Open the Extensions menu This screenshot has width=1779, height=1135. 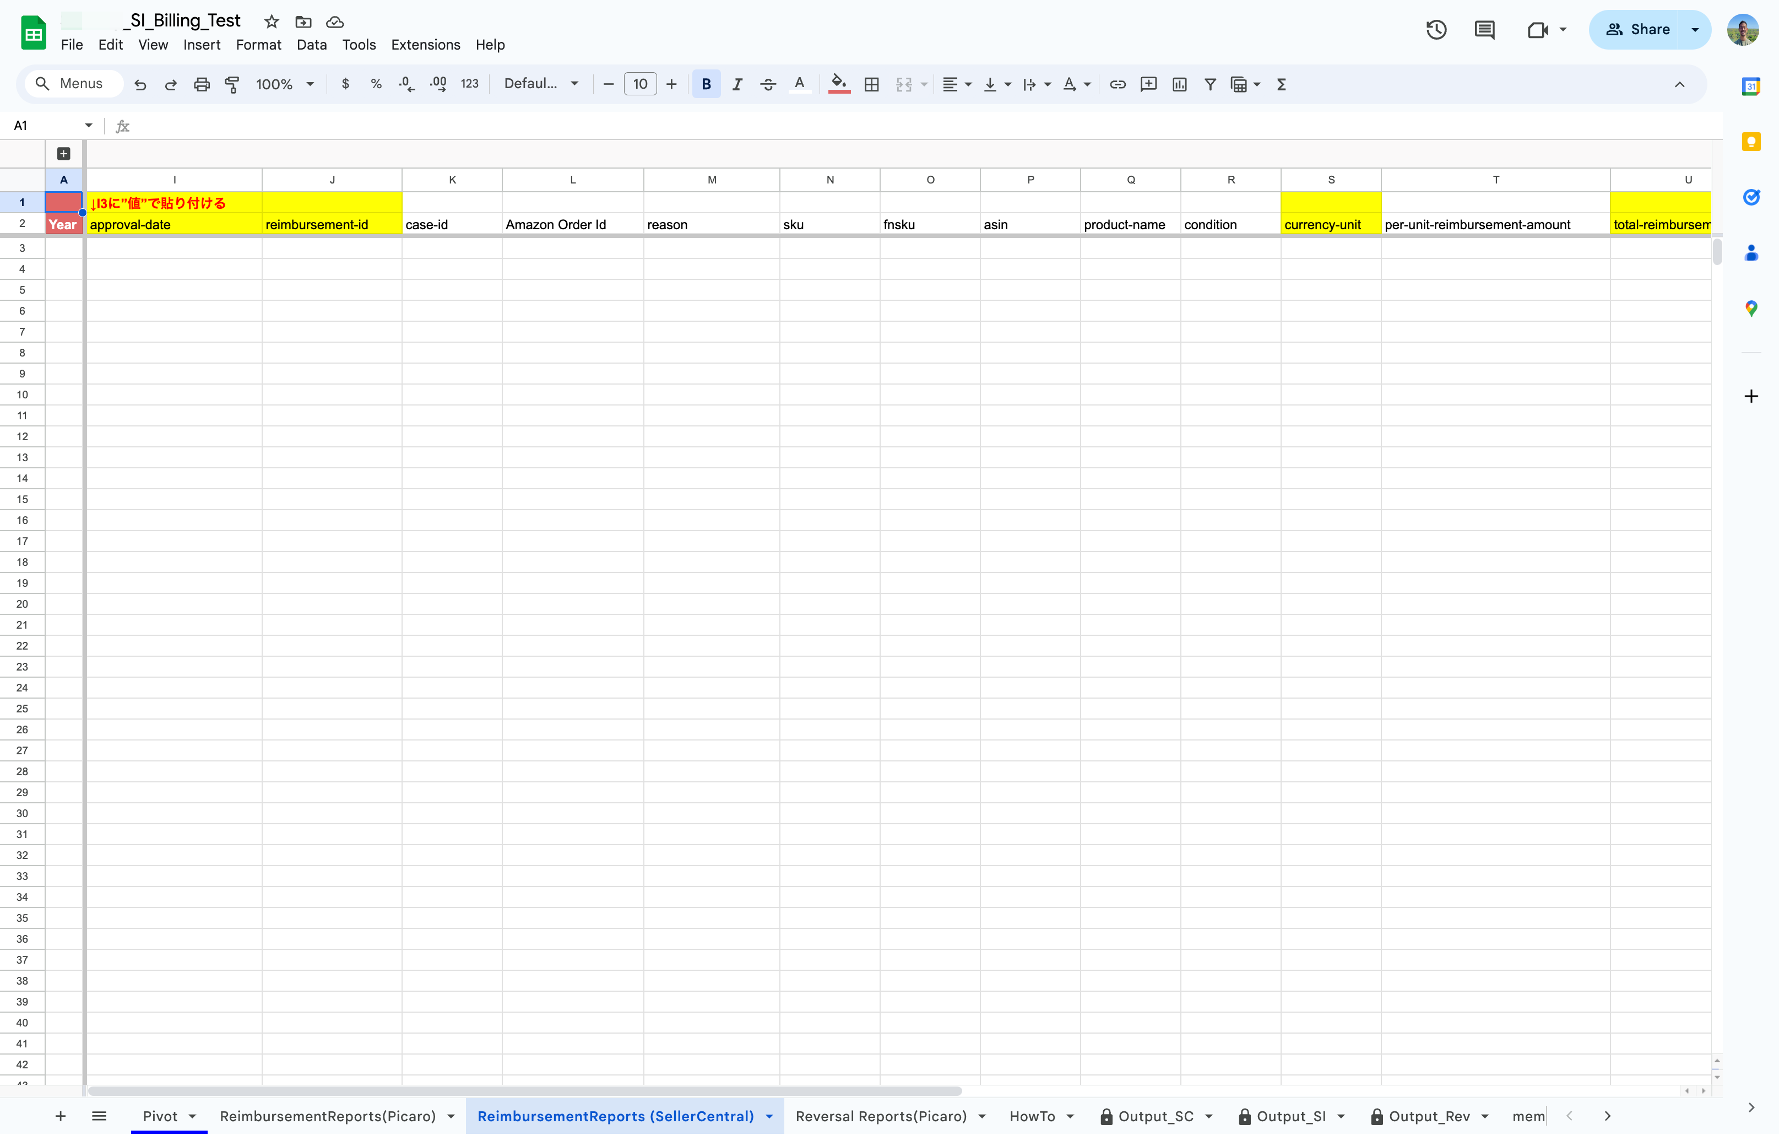tap(425, 44)
